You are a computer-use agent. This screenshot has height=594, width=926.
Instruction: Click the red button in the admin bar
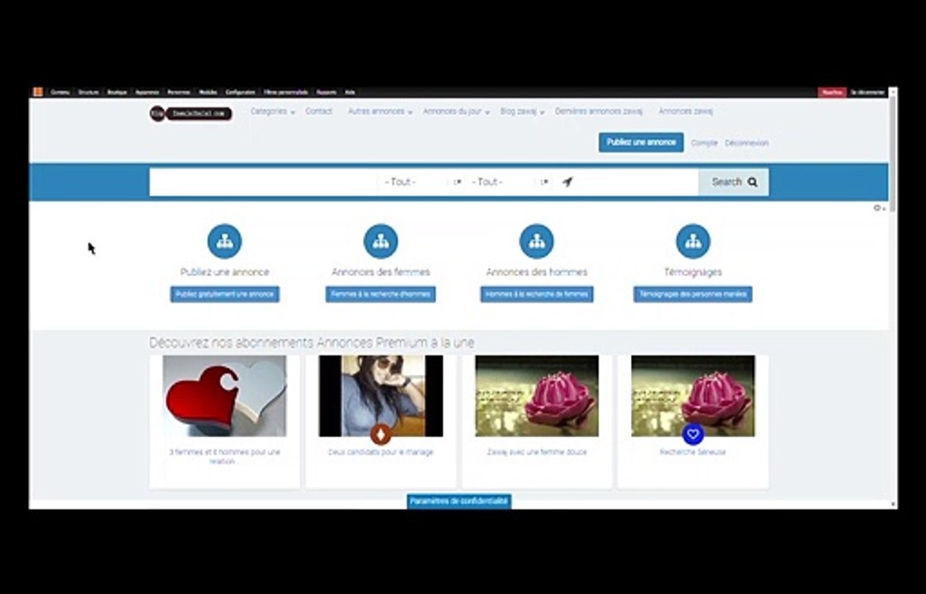coord(832,92)
